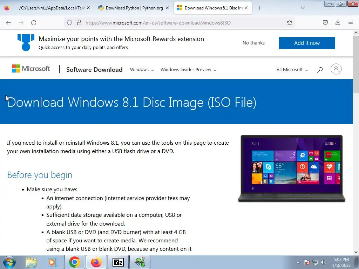The image size is (359, 269).
Task: Select the Download Windows 8.1 Disc Image tab
Action: coord(213,8)
